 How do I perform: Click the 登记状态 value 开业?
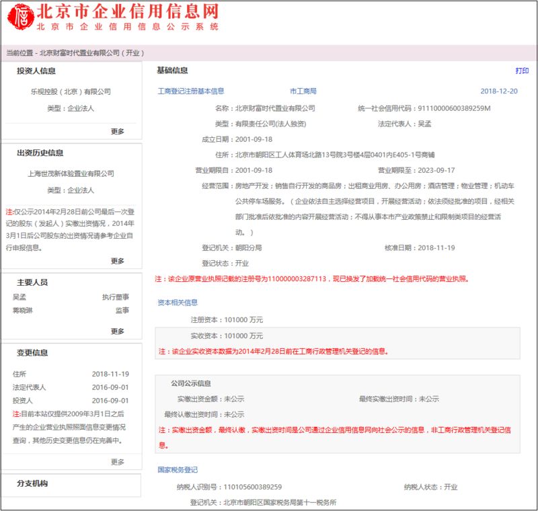coord(242,264)
